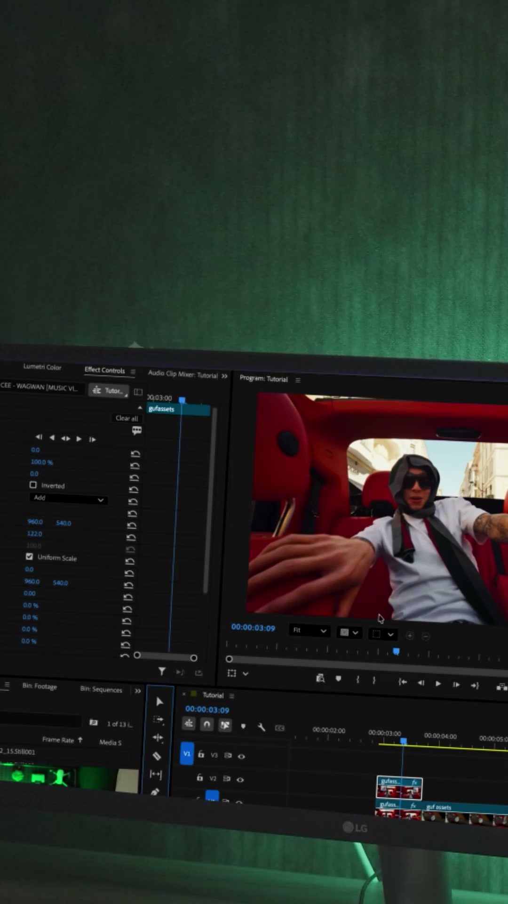Viewport: 508px width, 904px height.
Task: Select the Ripple Edit tool
Action: pos(158,737)
